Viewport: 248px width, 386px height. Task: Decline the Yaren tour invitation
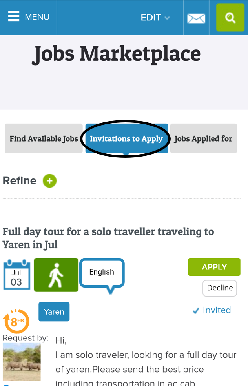[220, 288]
